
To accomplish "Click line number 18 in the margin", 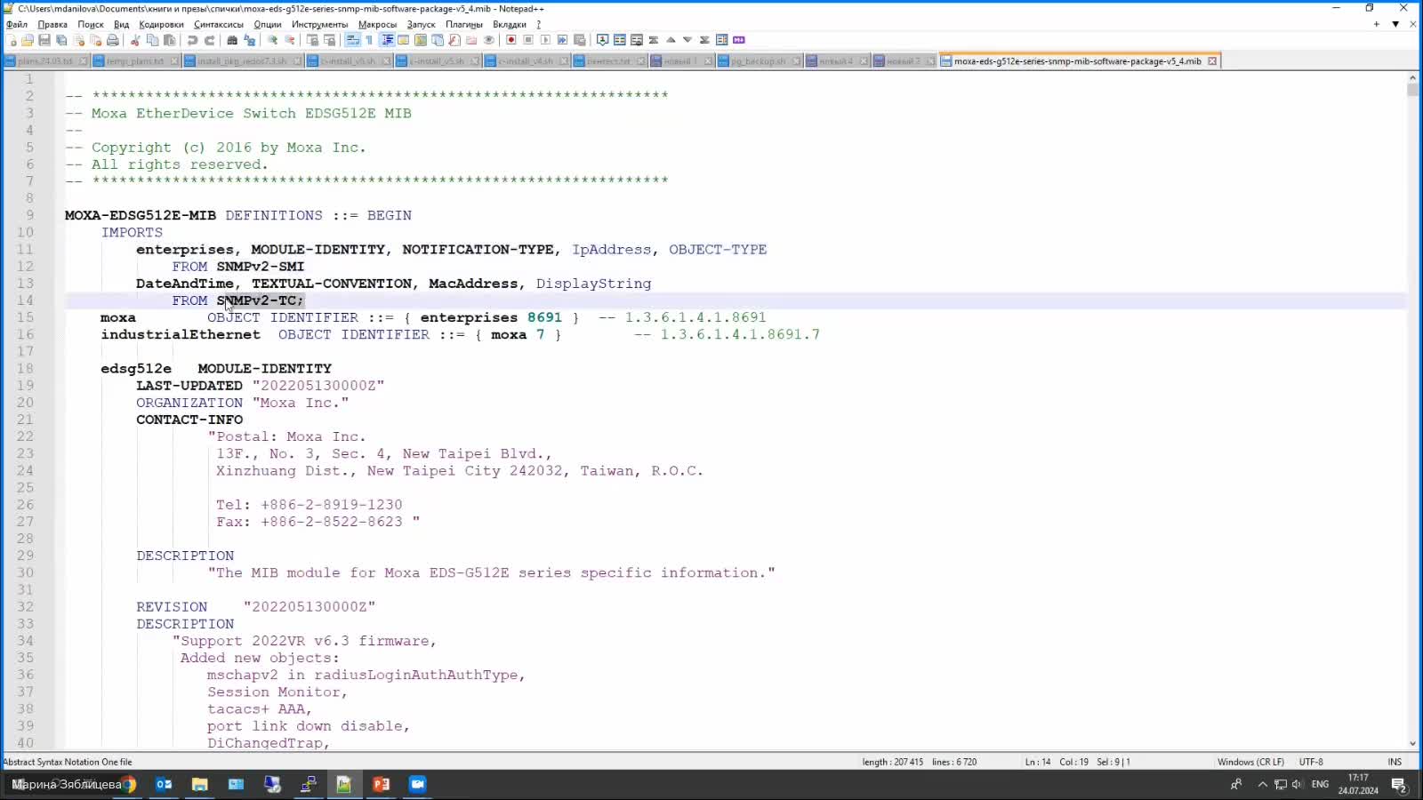I will (x=25, y=368).
